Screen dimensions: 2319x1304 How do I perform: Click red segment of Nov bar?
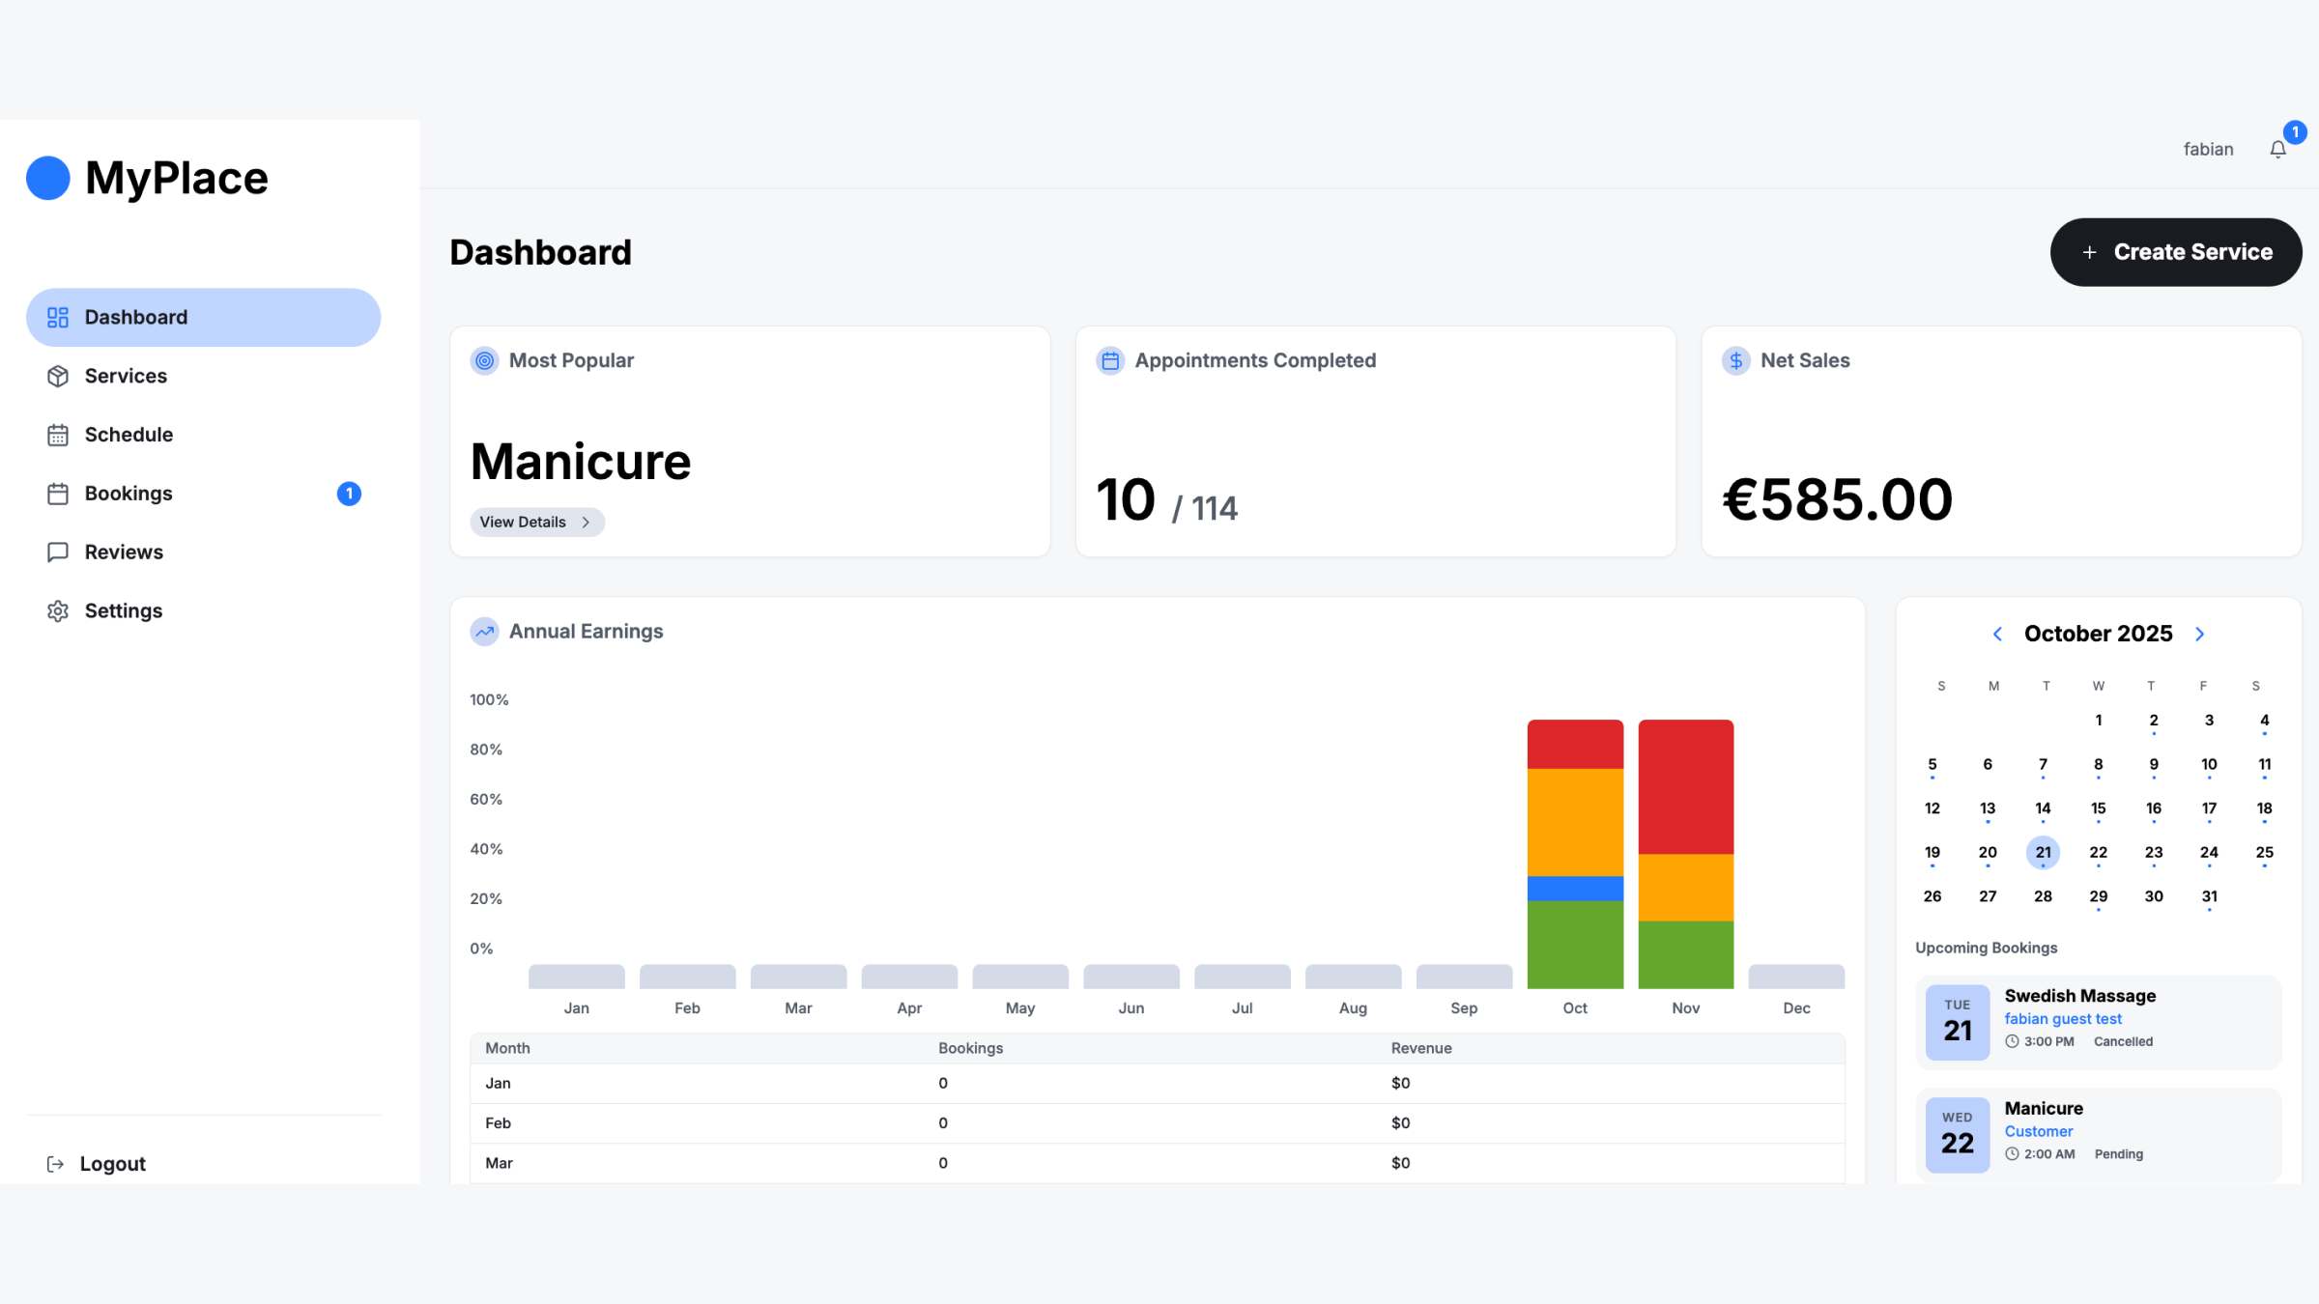pos(1685,786)
